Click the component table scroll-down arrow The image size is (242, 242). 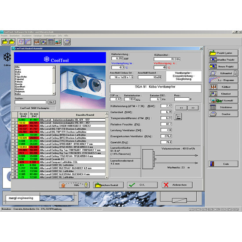[106, 177]
